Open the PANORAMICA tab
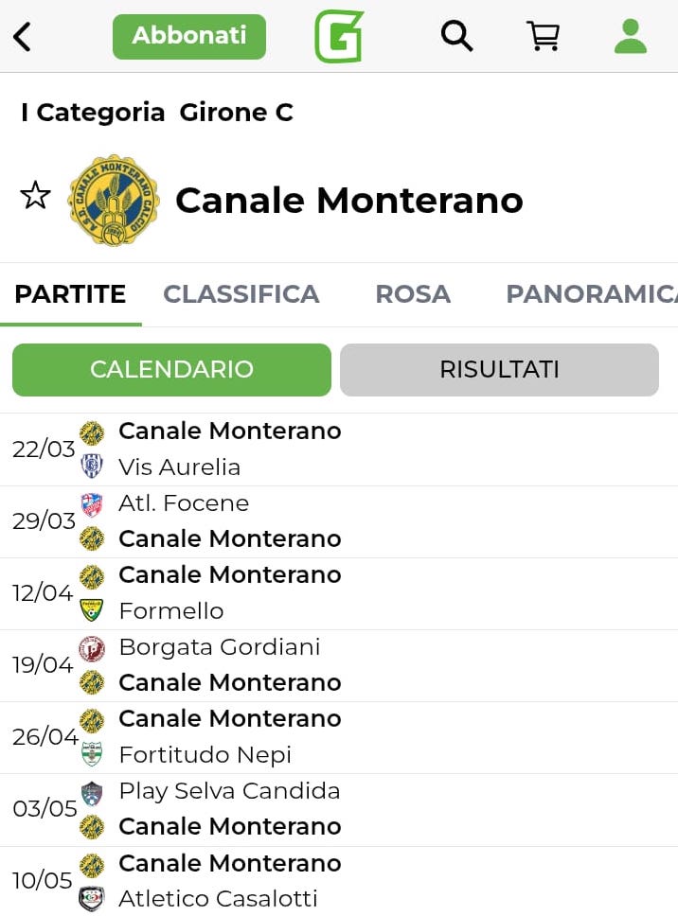 pyautogui.click(x=591, y=294)
